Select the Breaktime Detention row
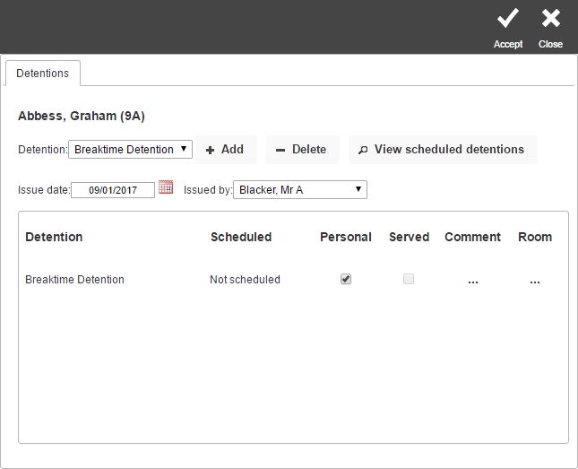Viewport: 578px width, 469px height. click(293, 279)
